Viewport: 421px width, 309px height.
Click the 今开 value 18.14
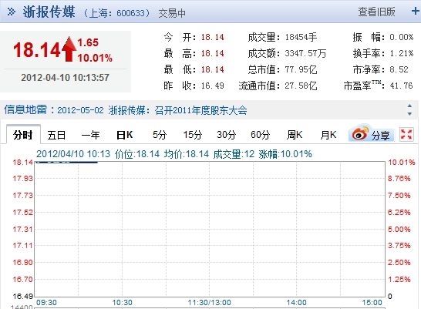[x=212, y=37]
